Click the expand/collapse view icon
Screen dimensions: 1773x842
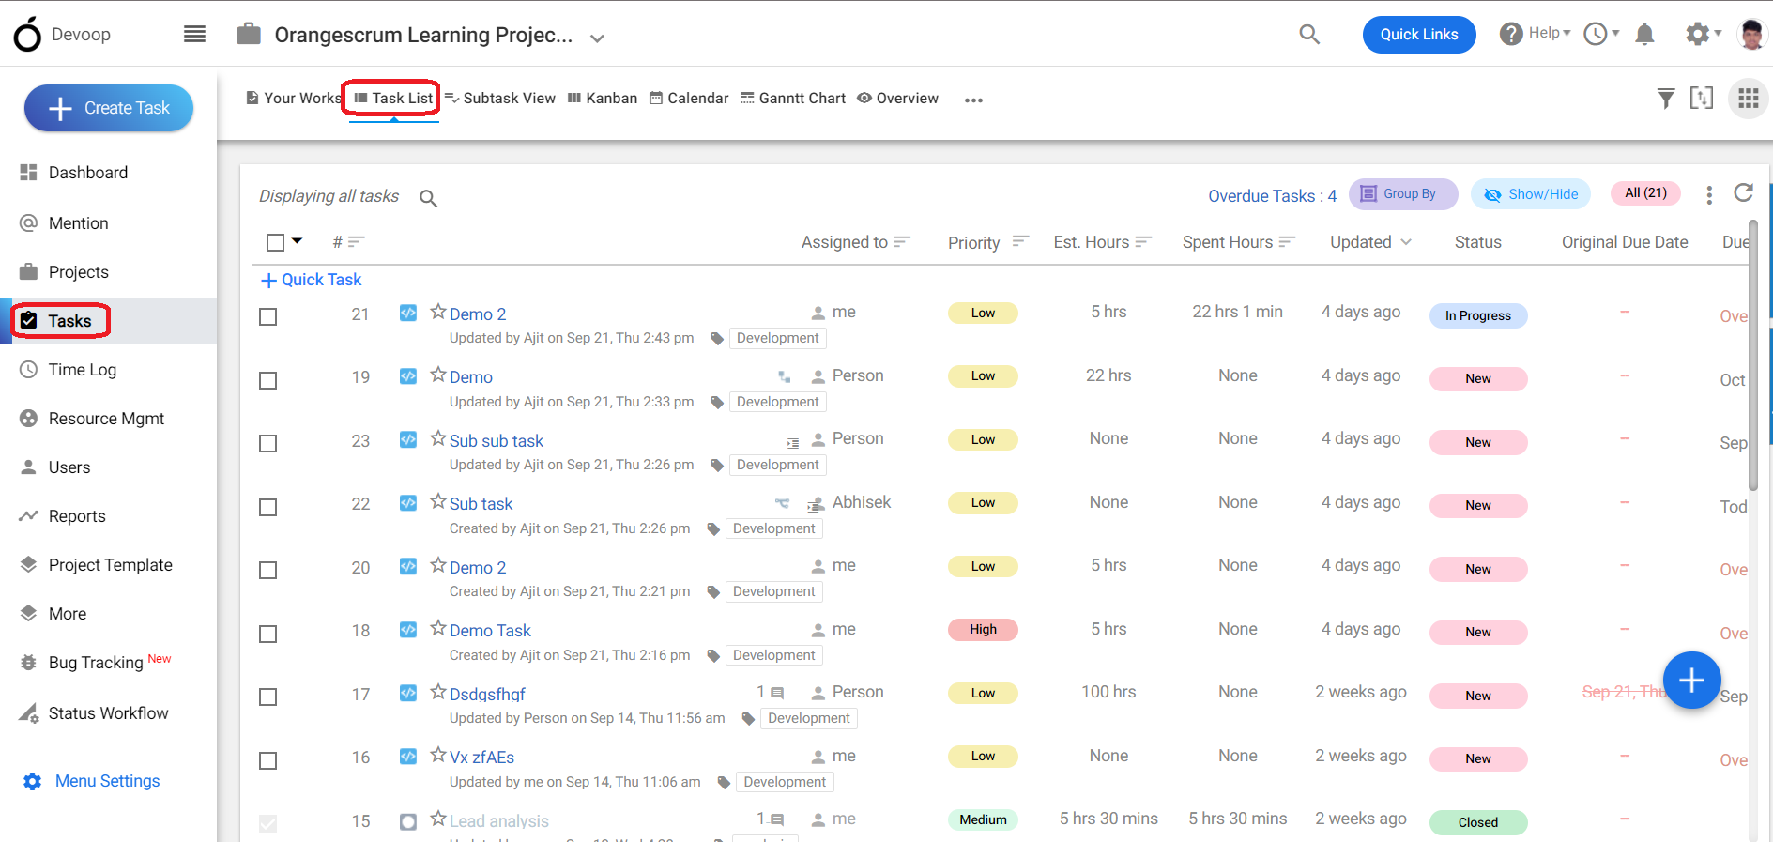tap(1702, 98)
